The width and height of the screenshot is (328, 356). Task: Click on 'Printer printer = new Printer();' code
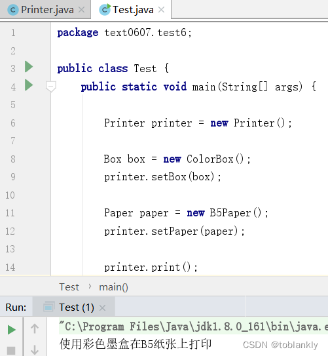(198, 123)
